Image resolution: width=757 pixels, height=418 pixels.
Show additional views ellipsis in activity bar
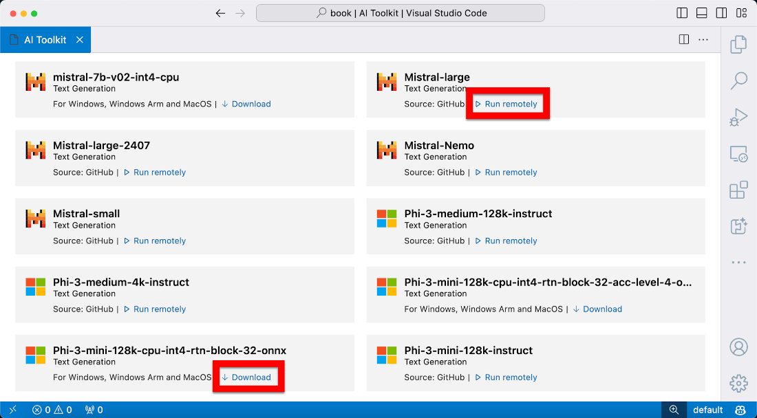[x=738, y=263]
